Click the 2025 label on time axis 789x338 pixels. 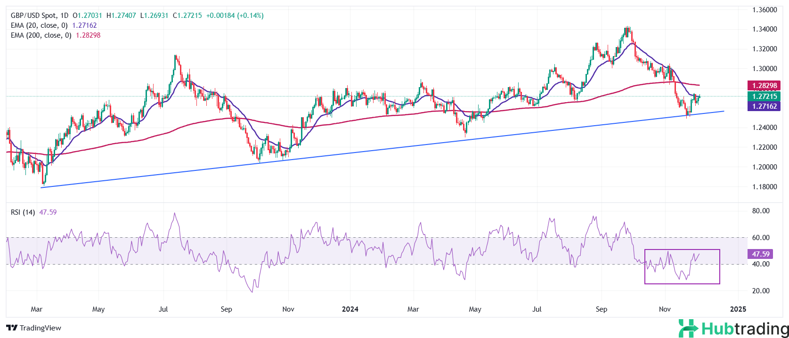pyautogui.click(x=738, y=309)
